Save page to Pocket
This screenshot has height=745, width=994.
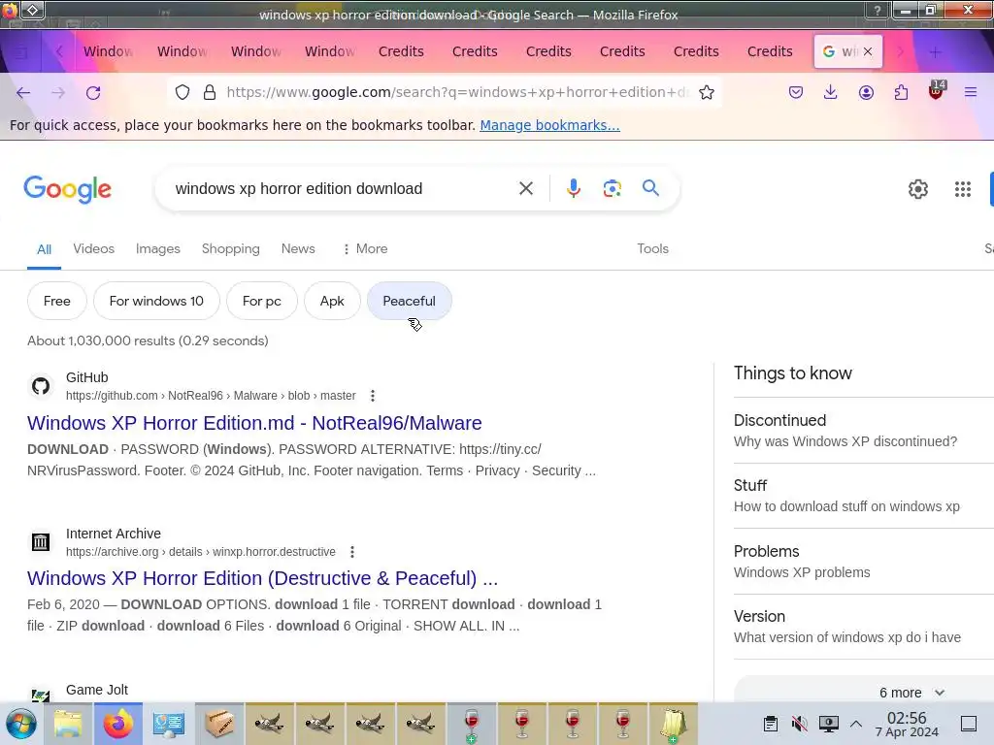coord(796,92)
